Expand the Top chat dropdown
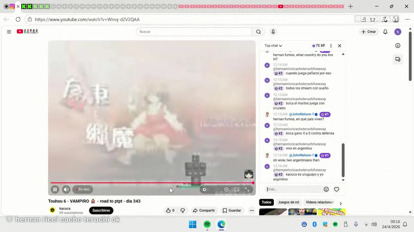Screen dimensions: 414x232 [273, 46]
